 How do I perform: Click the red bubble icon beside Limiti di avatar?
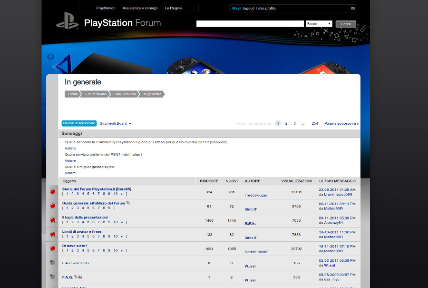[x=53, y=234]
